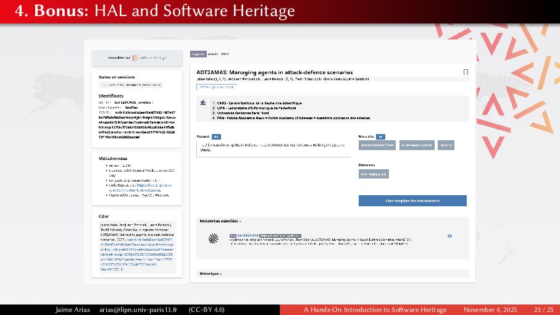Click the Security keyword tag
This screenshot has width=560, height=315.
click(446, 146)
